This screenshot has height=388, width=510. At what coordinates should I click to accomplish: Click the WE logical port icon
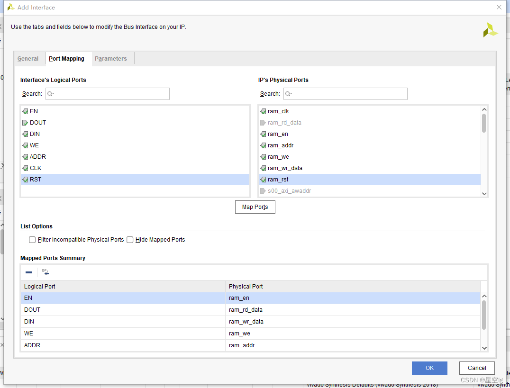25,145
